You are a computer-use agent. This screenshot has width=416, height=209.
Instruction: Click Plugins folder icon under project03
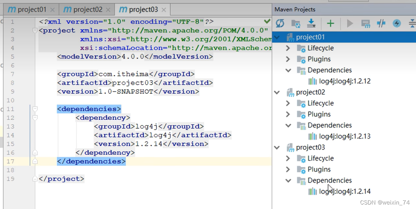click(x=302, y=170)
